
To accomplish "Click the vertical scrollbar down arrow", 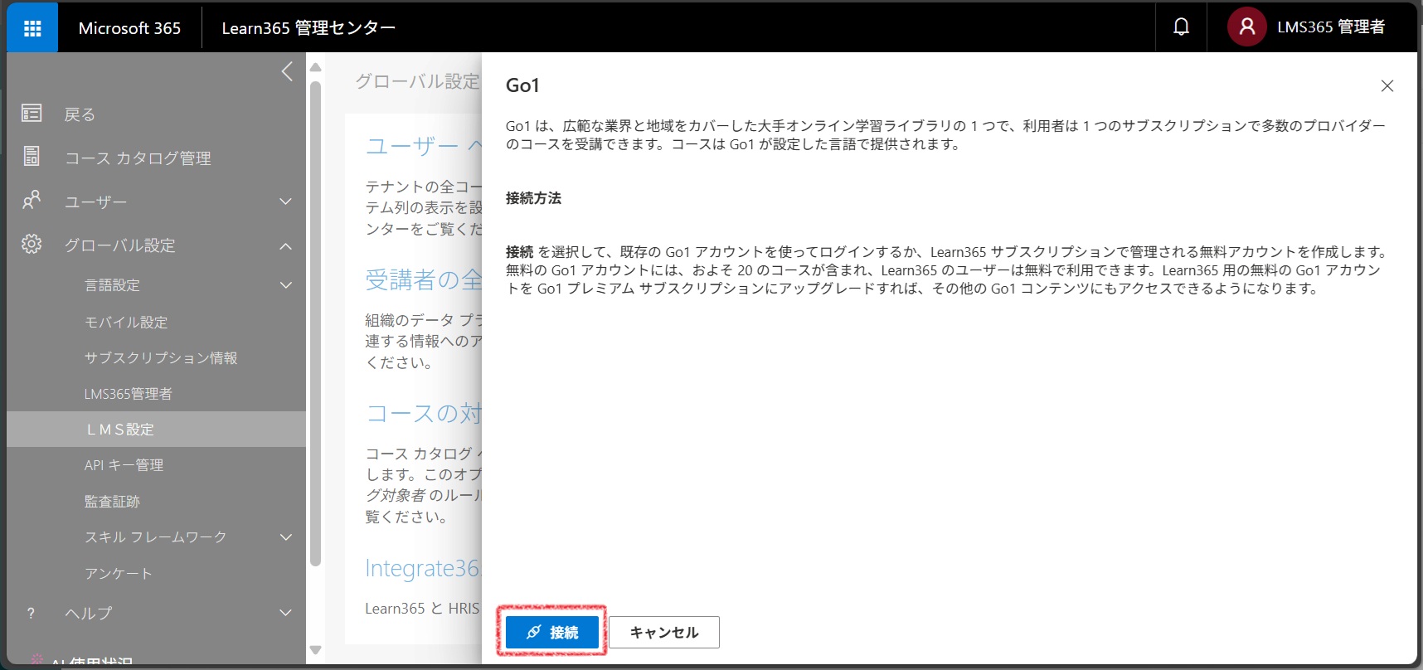I will pyautogui.click(x=315, y=650).
